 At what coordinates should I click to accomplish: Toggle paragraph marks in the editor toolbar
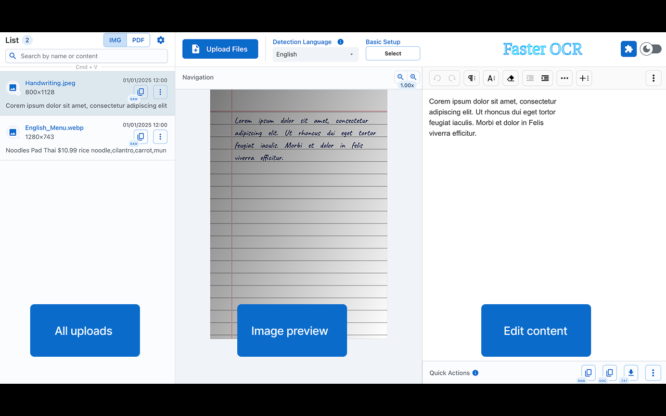click(471, 78)
